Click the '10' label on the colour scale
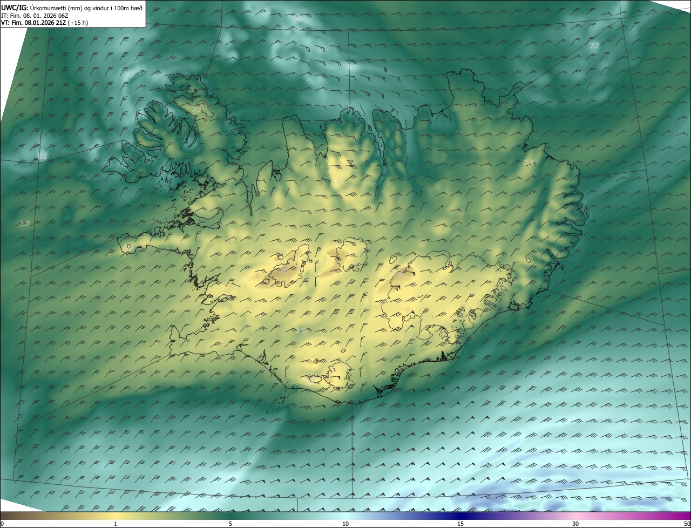Screen dimensions: 691x528 tap(345, 524)
